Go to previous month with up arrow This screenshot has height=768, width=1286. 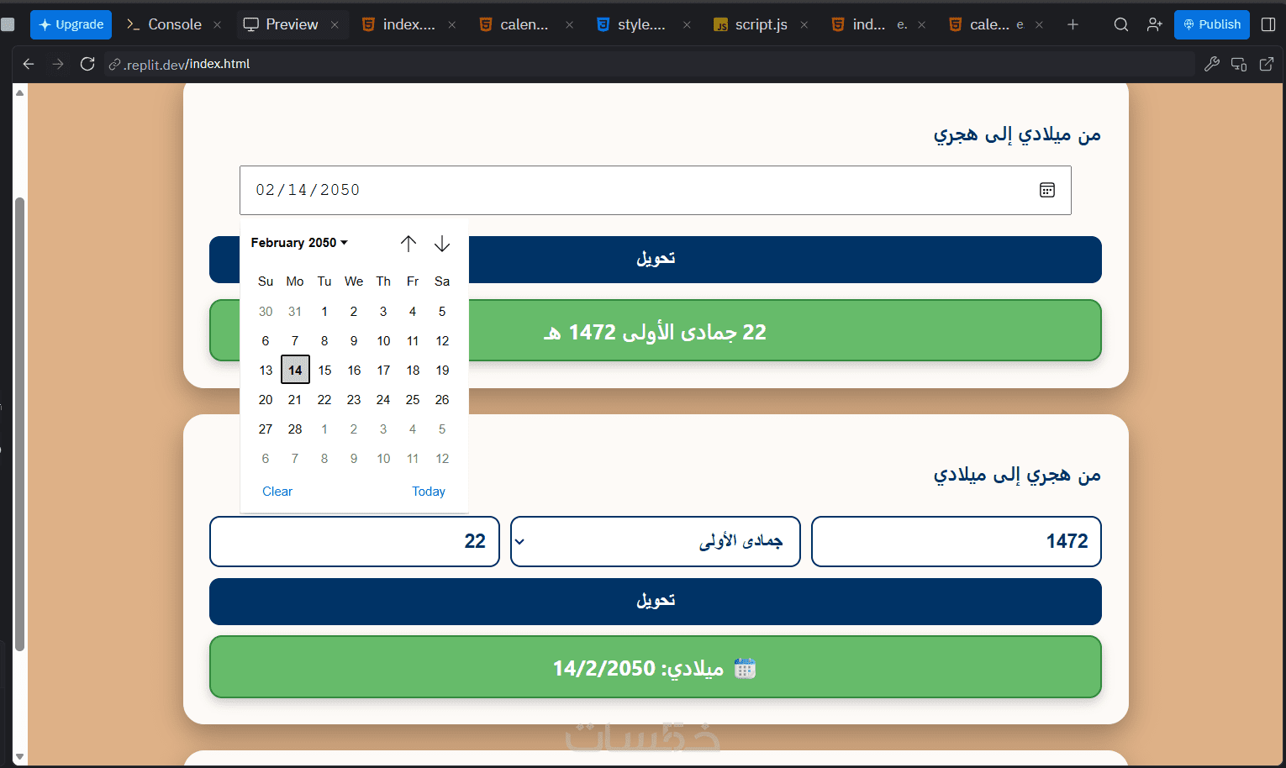pos(408,244)
